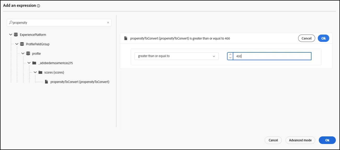This screenshot has width=340, height=150.
Task: Click the Add an expression title
Action: [x=19, y=5]
